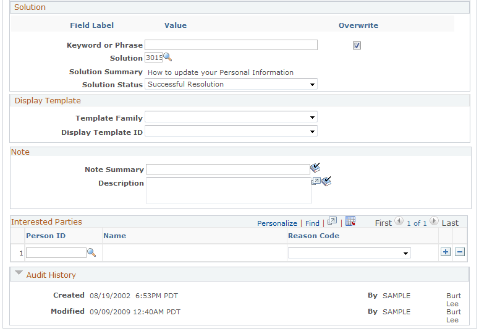This screenshot has width=479, height=331.
Task: Show previous row arrow in Interested Parties
Action: point(399,221)
